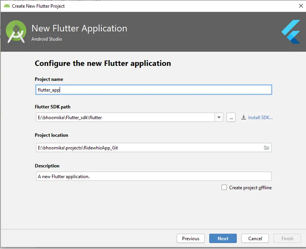Click the greyed-out Finish button
This screenshot has height=249, width=306.
coord(287,238)
